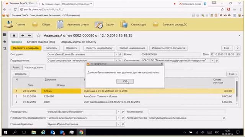Open Открыть задачи по объекту link
The width and height of the screenshot is (245, 137).
click(x=78, y=42)
